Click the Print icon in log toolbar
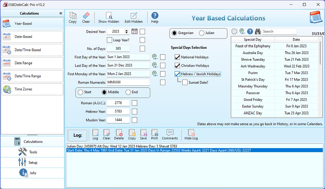Image resolution: width=325 pixels, height=189 pixels. [x=154, y=135]
